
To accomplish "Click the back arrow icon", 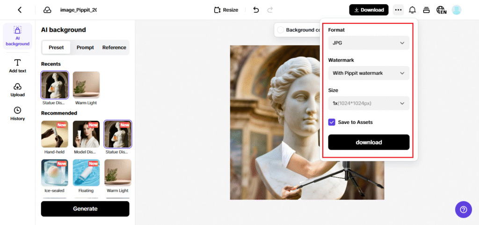I will tap(20, 10).
